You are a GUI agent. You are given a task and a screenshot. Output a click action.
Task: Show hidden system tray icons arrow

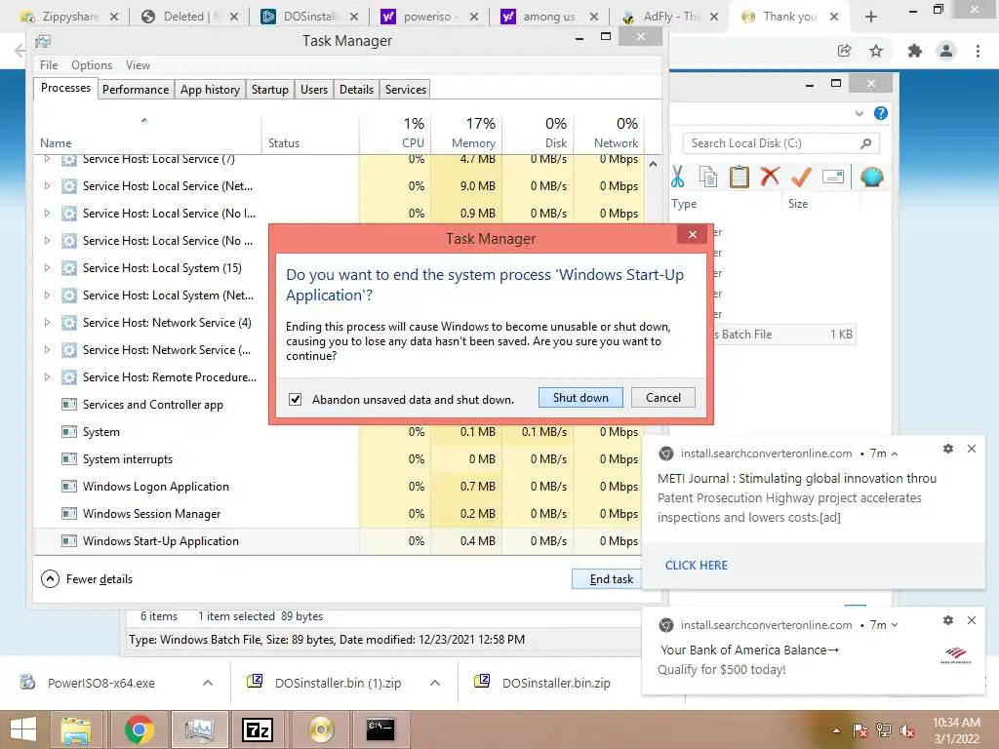tap(836, 731)
